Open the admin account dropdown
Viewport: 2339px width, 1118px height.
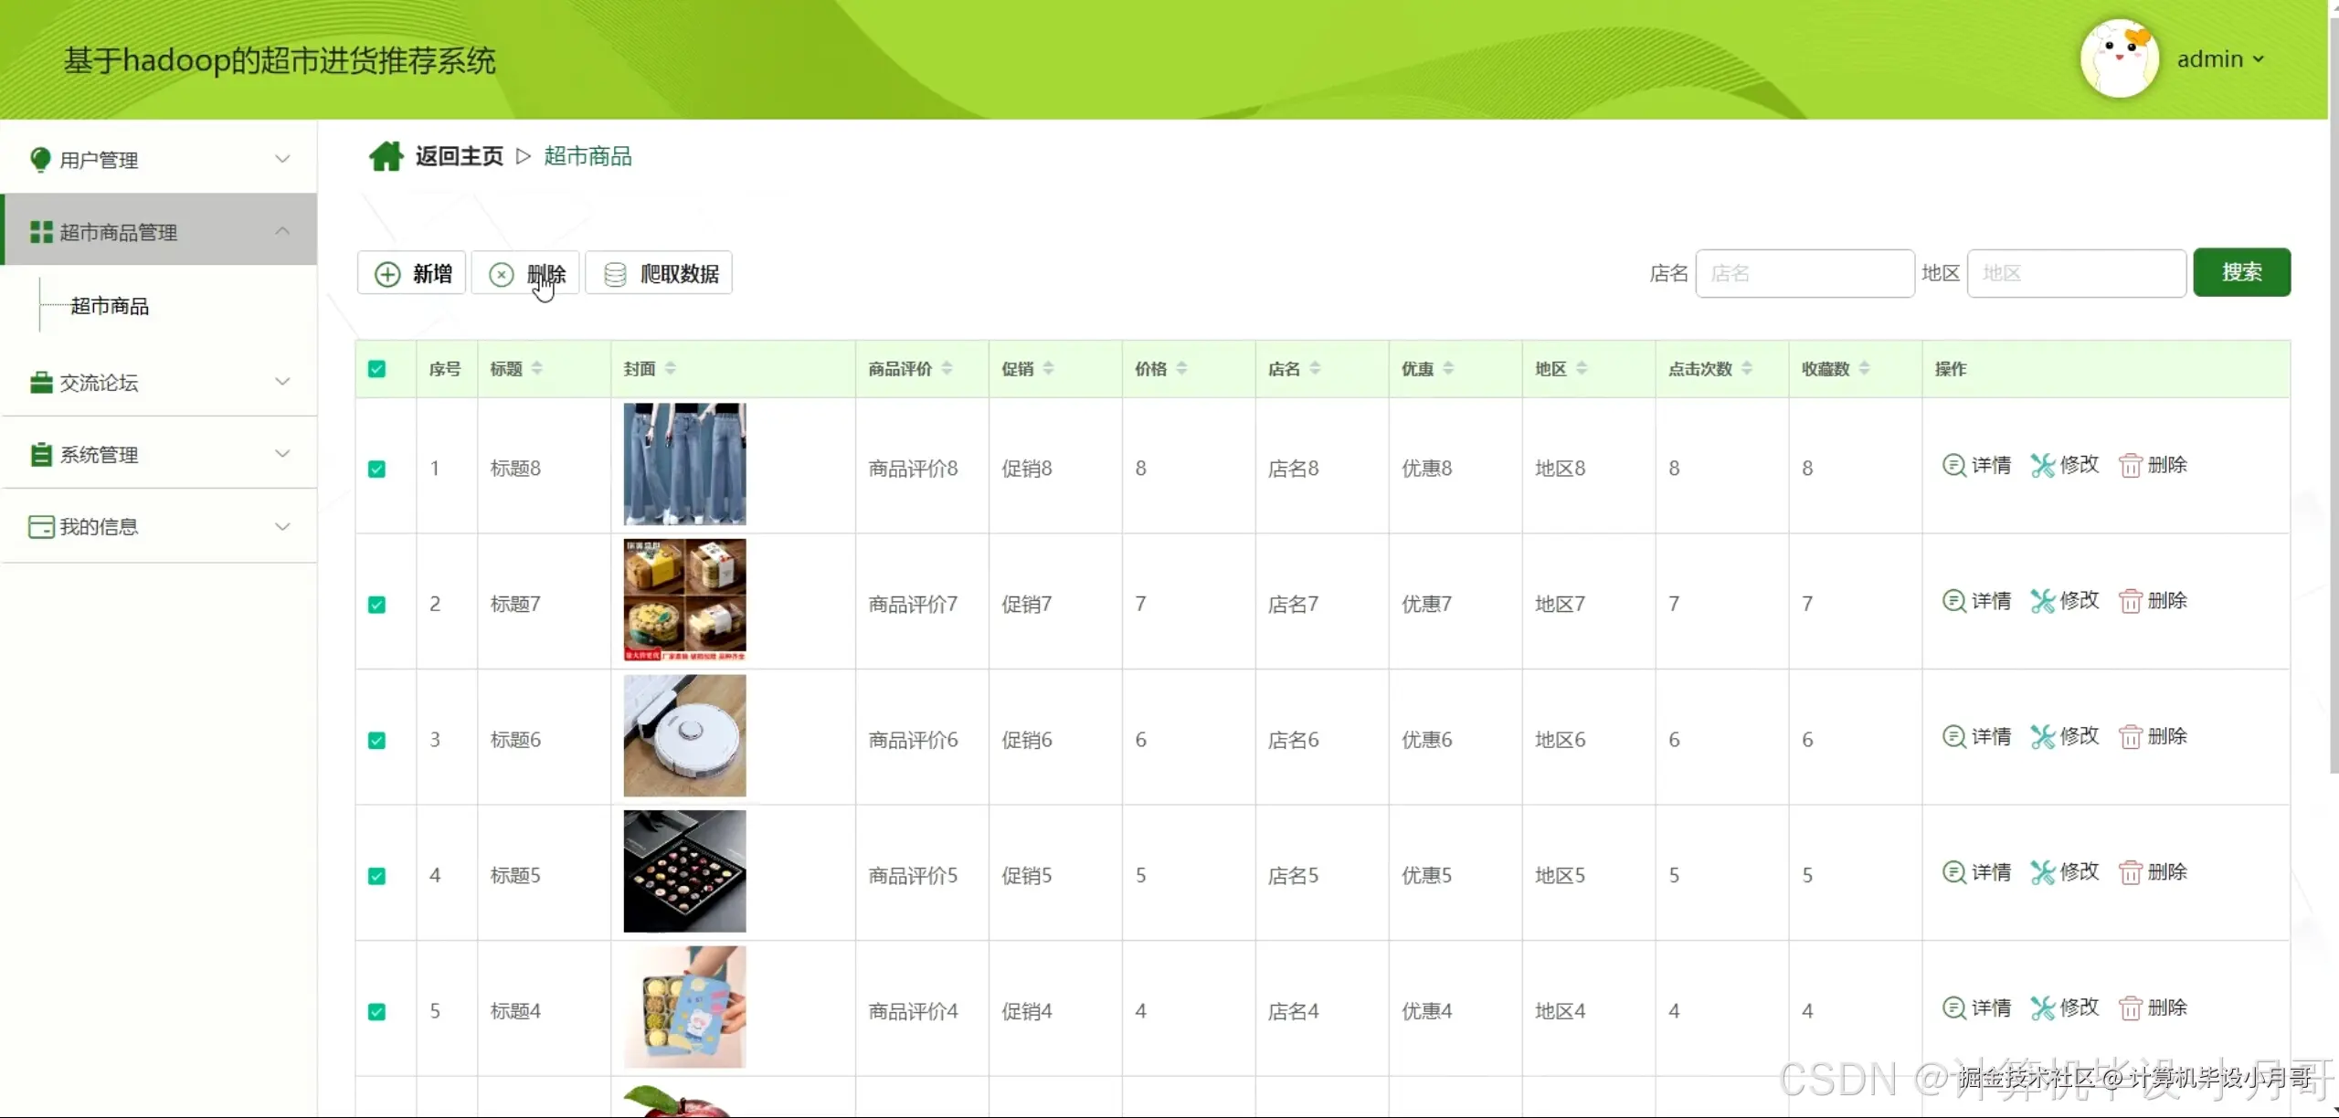pyautogui.click(x=2221, y=59)
